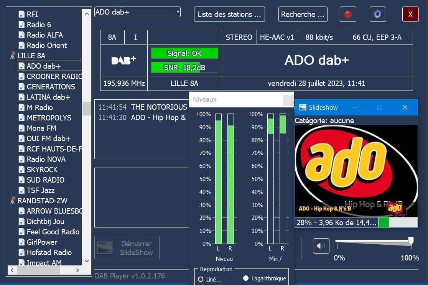Click the SUD RADIO music note icon
The height and width of the screenshot is (285, 428).
coord(21,180)
